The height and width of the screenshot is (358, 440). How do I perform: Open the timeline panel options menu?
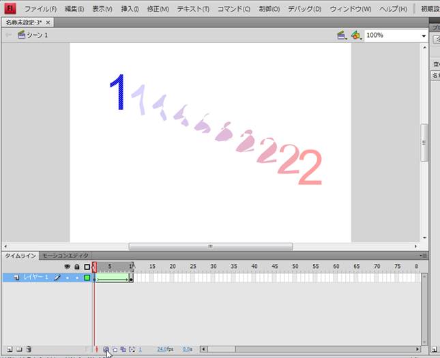424,256
